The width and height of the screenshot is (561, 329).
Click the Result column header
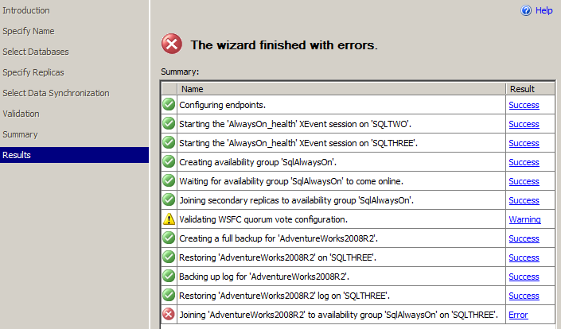point(530,89)
